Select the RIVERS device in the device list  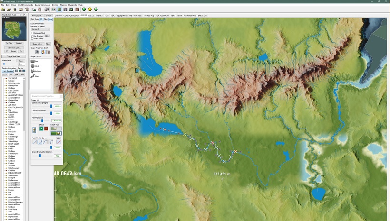tap(11, 117)
